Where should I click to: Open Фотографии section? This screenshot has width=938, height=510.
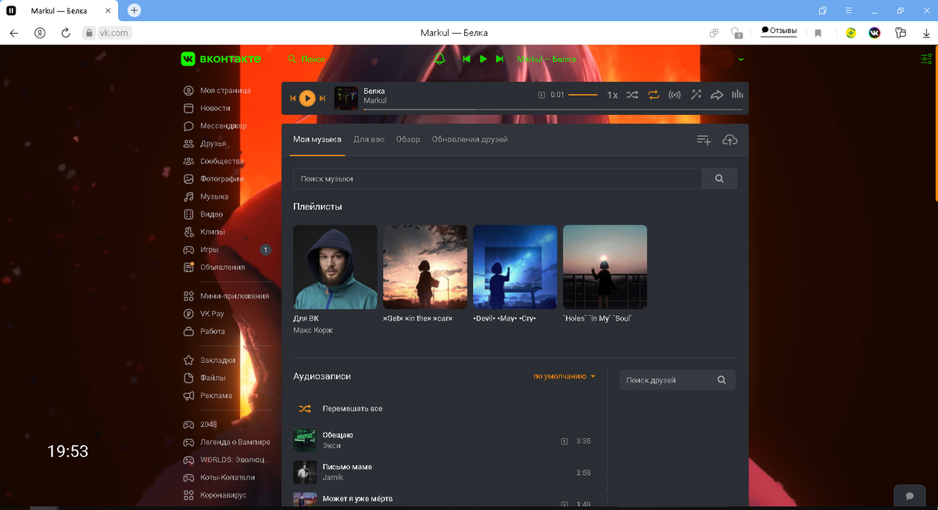point(213,178)
